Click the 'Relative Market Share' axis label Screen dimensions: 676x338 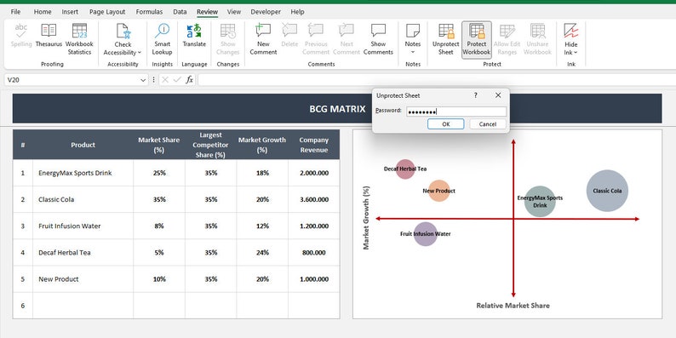click(x=513, y=306)
